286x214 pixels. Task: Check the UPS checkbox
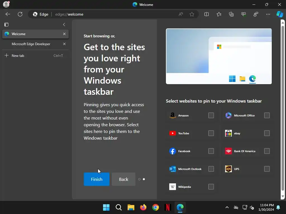click(x=267, y=169)
